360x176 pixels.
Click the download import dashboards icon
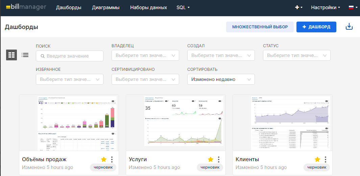(349, 27)
